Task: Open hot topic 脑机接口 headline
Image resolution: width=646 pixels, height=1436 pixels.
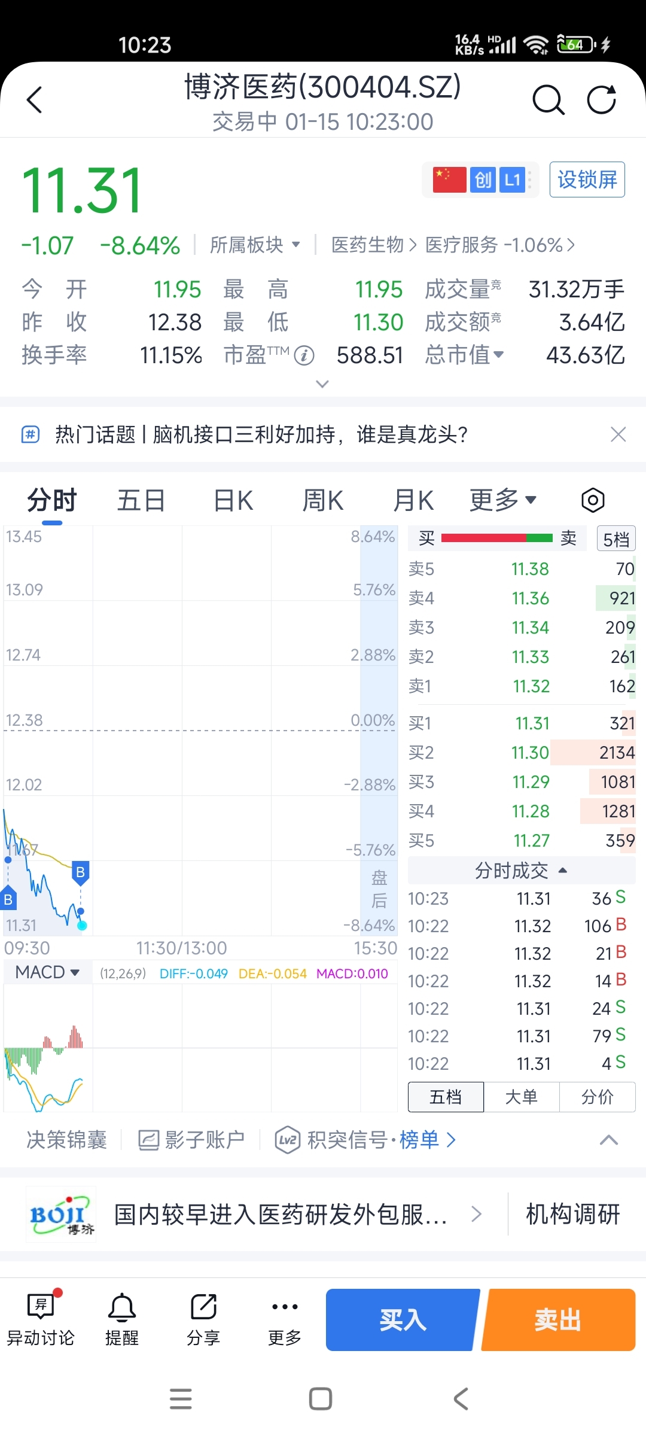Action: coord(261,434)
